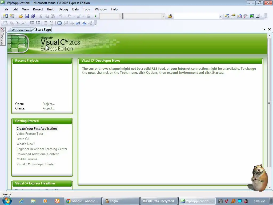Switch to Google Chrome taskbar button
Image resolution: width=273 pixels, height=205 pixels.
(83, 201)
